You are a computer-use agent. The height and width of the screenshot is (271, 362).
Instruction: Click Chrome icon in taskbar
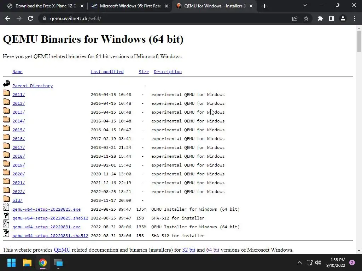[43, 263]
